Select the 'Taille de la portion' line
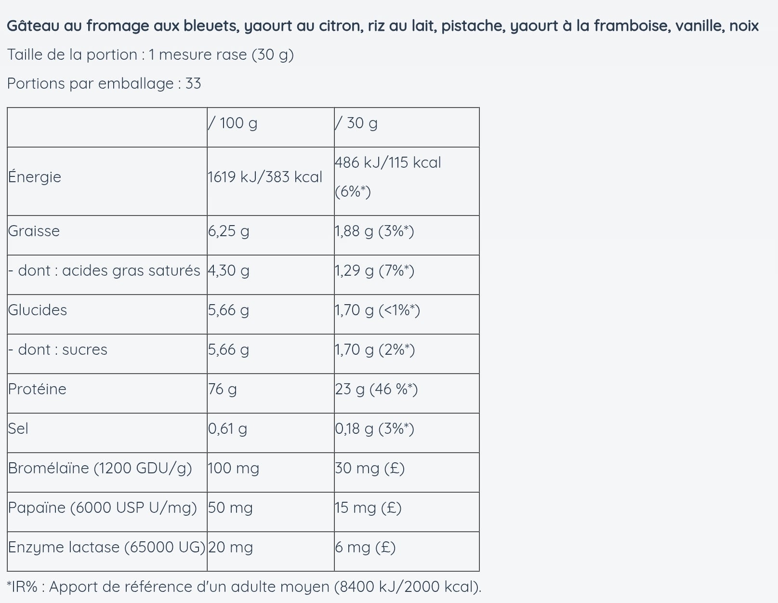This screenshot has height=603, width=778. [150, 54]
